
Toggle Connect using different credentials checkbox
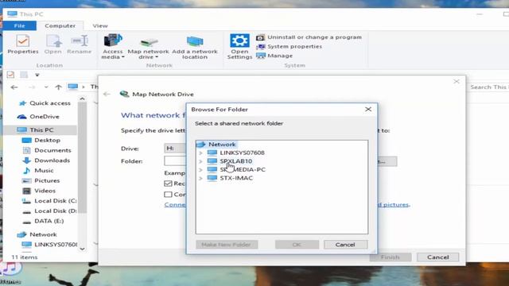point(168,195)
